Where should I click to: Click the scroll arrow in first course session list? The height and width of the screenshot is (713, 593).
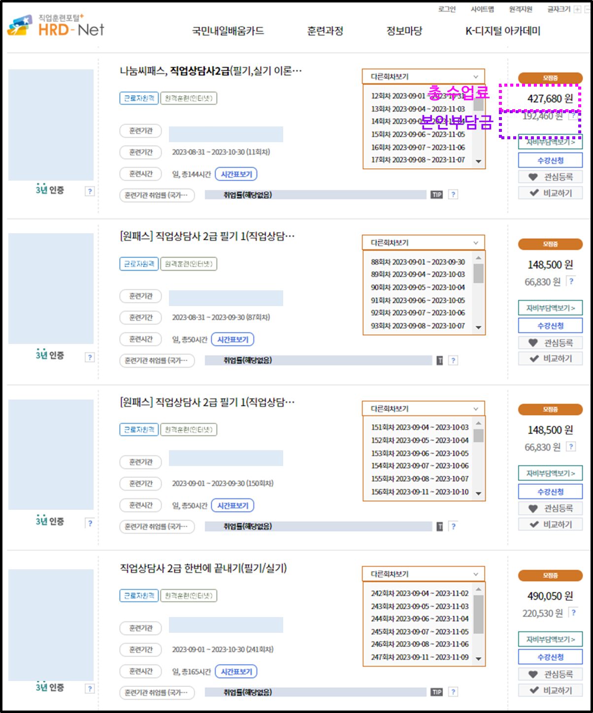[478, 160]
